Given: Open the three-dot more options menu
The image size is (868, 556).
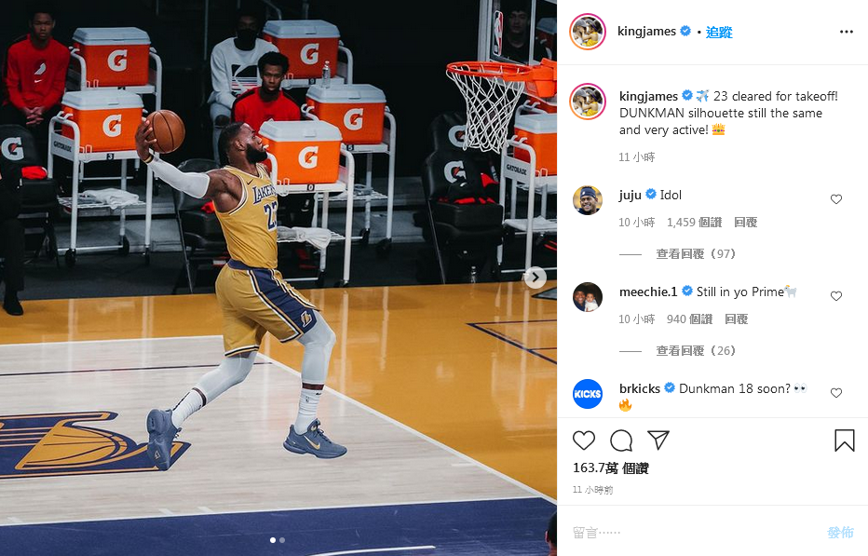Looking at the screenshot, I should (x=847, y=32).
